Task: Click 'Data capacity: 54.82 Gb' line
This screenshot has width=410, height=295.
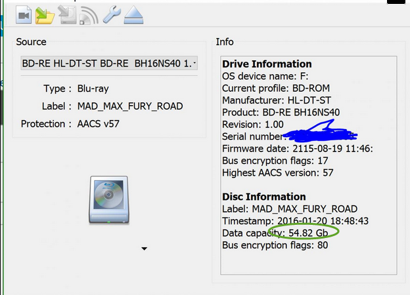Action: 275,233
